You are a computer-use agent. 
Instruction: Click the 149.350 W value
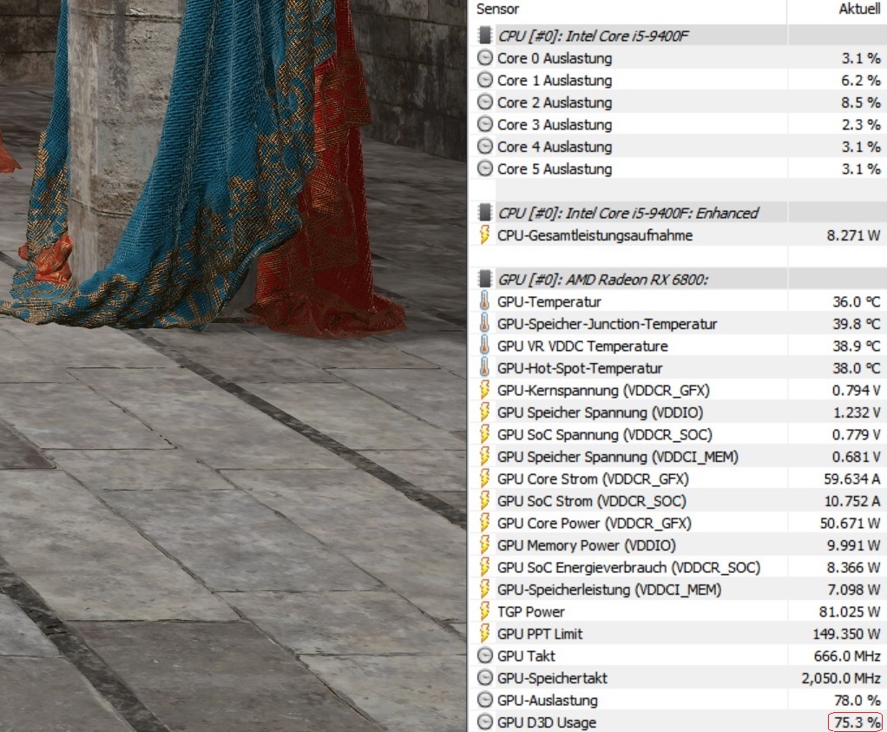(x=847, y=634)
